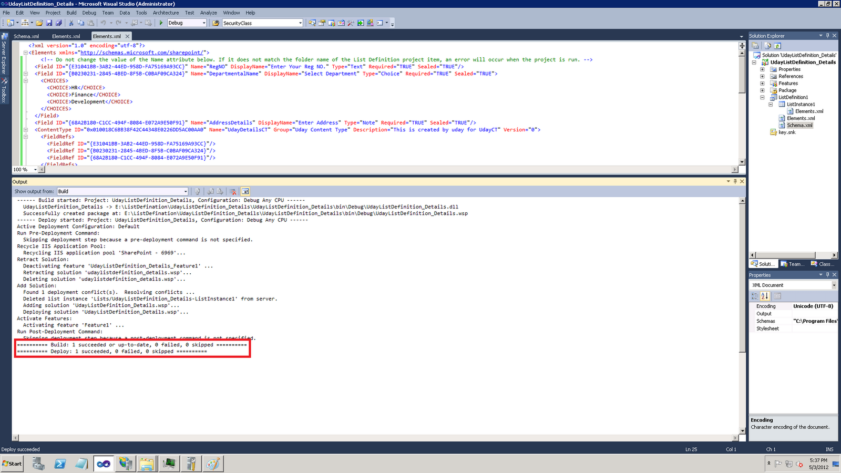Open the XML Document object dropdown in Properties
The height and width of the screenshot is (473, 841).
[834, 285]
